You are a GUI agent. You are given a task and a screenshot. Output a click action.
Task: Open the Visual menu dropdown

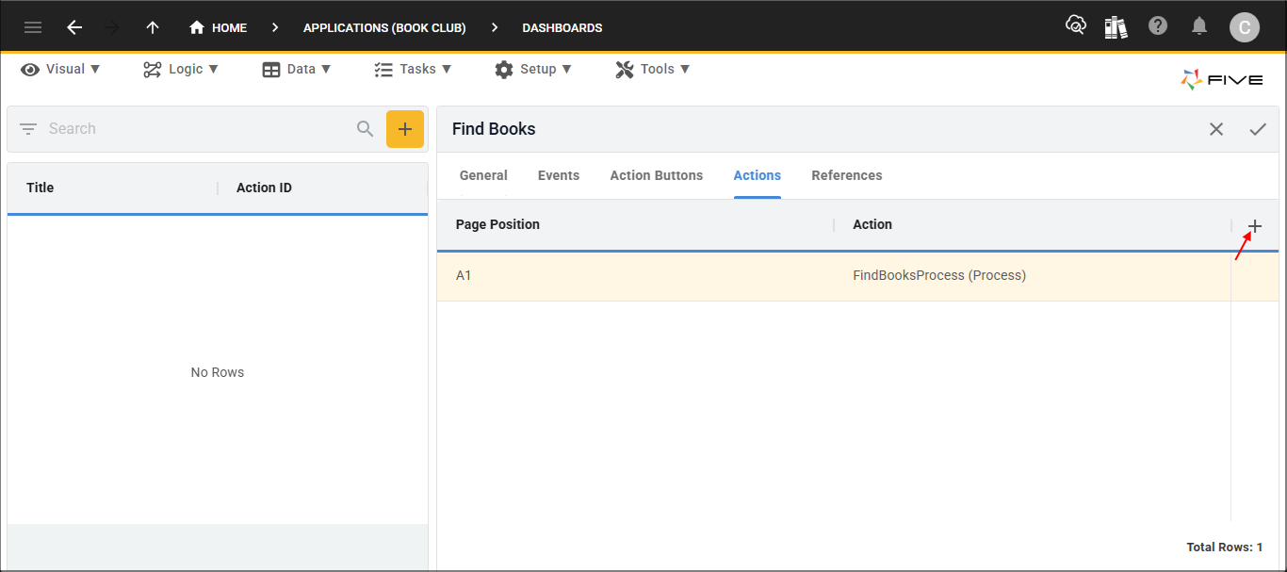pos(60,68)
